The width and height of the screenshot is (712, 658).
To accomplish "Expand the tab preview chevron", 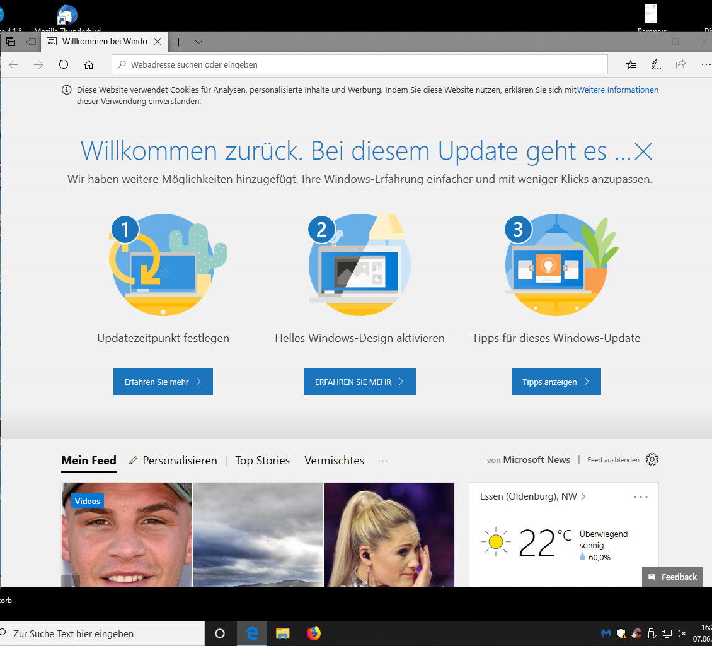I will pyautogui.click(x=198, y=42).
